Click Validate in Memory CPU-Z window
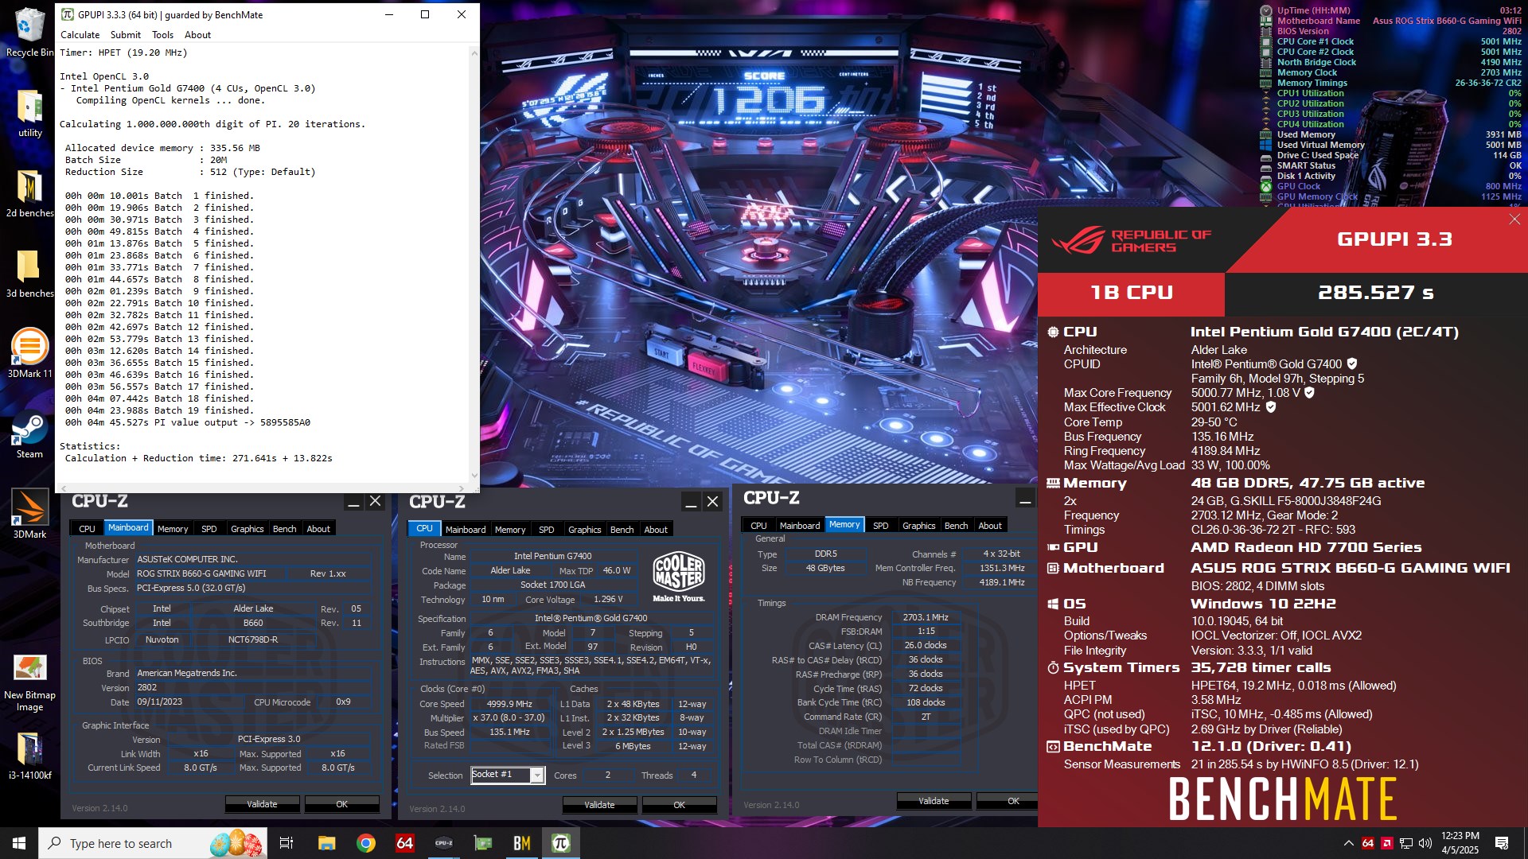The image size is (1528, 859). [934, 801]
